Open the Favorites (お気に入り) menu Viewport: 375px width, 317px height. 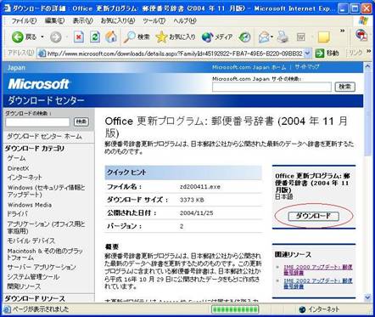(x=118, y=20)
